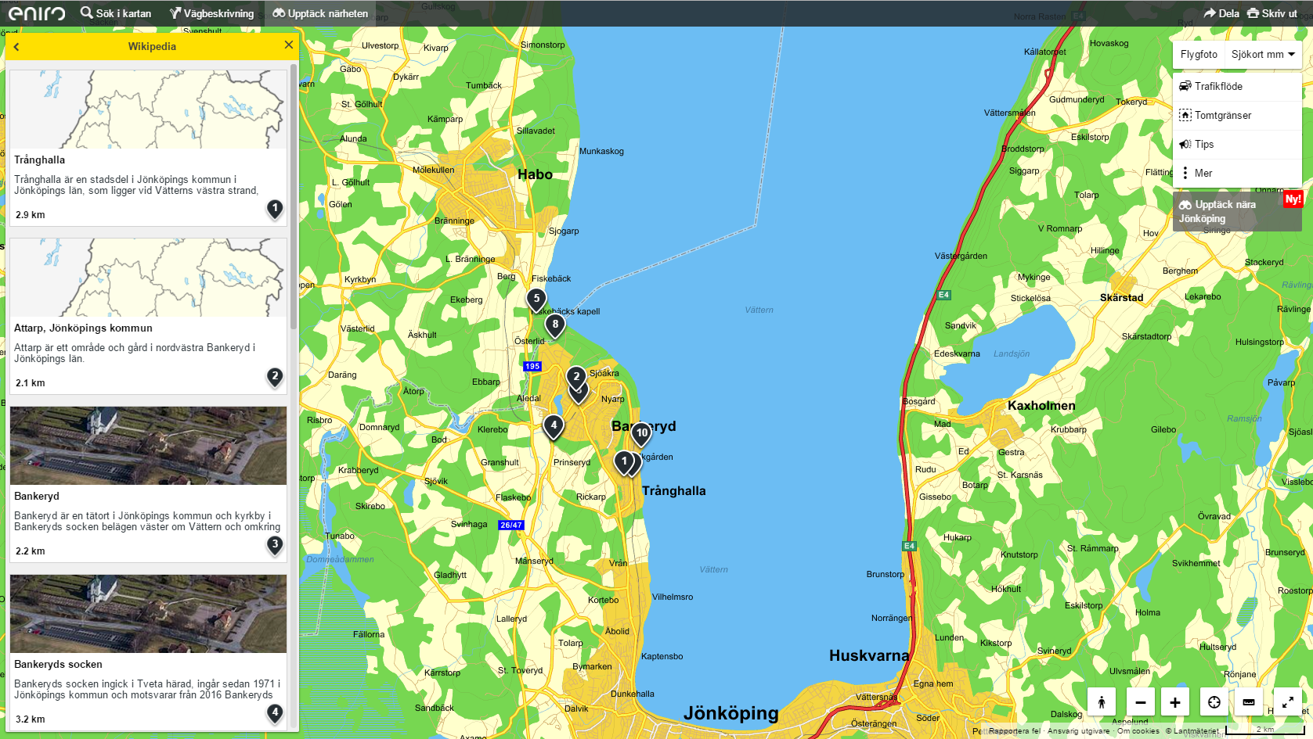
Task: Select Sök i kartan in top bar
Action: pos(116,13)
